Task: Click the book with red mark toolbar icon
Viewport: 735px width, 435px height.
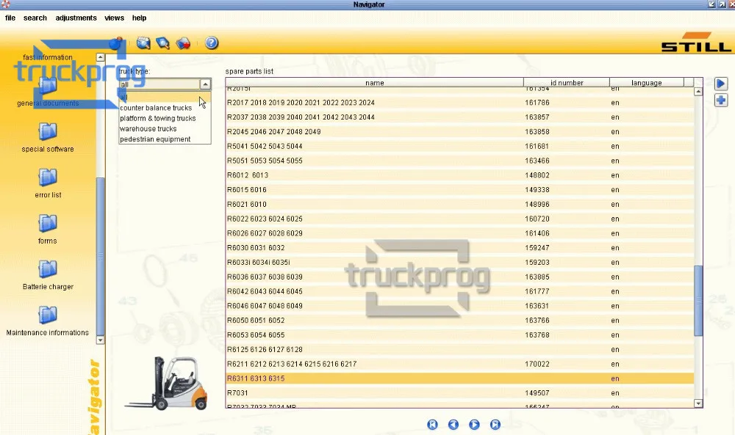Action: tap(183, 43)
